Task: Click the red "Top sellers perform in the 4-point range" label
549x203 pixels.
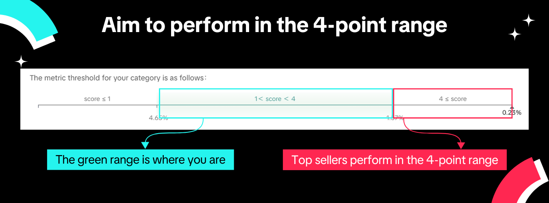Action: [395, 160]
